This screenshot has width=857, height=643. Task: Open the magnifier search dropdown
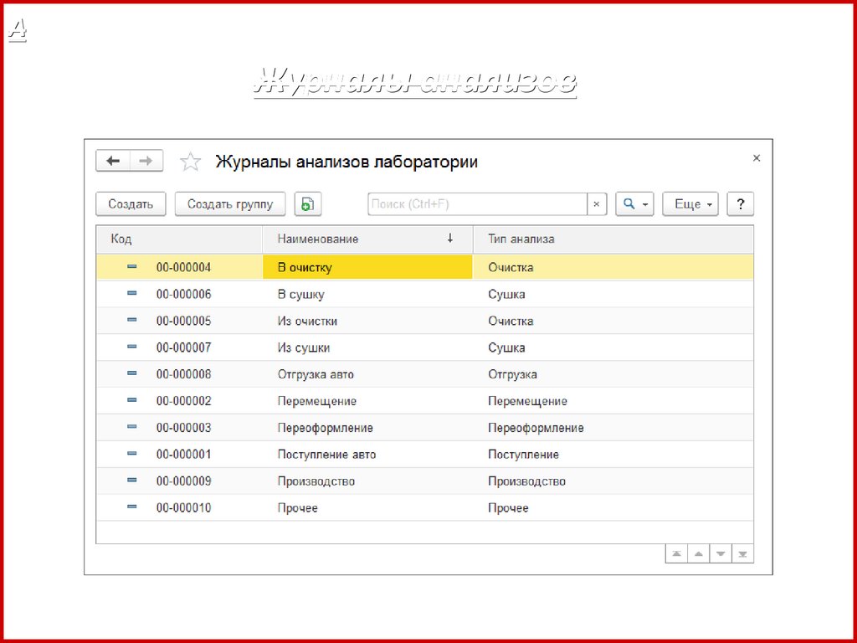click(x=634, y=204)
